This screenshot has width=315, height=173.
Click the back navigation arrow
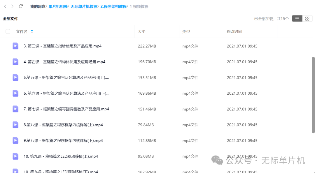5,6
